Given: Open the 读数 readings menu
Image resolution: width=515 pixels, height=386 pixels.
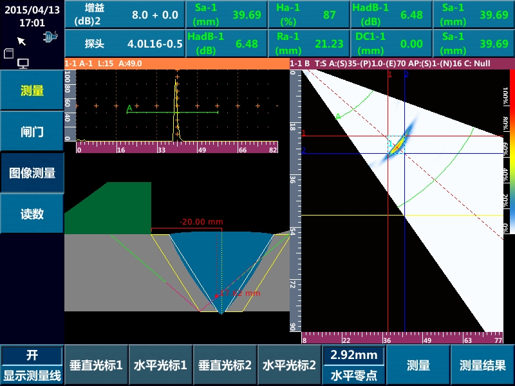Looking at the screenshot, I should point(32,214).
